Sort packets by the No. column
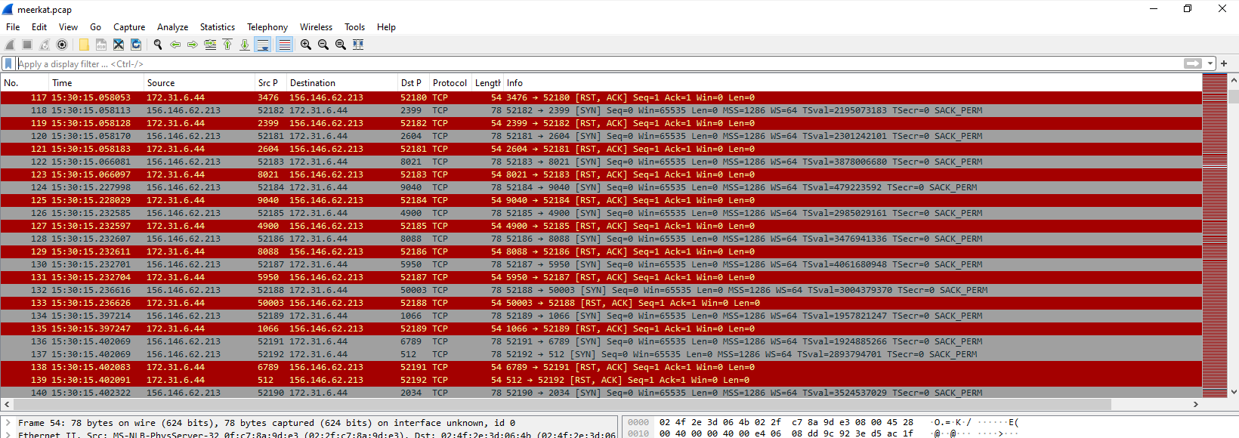This screenshot has width=1239, height=438. (25, 83)
